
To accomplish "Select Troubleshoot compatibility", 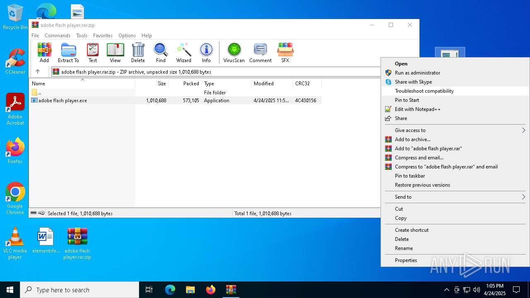I will pos(455,91).
